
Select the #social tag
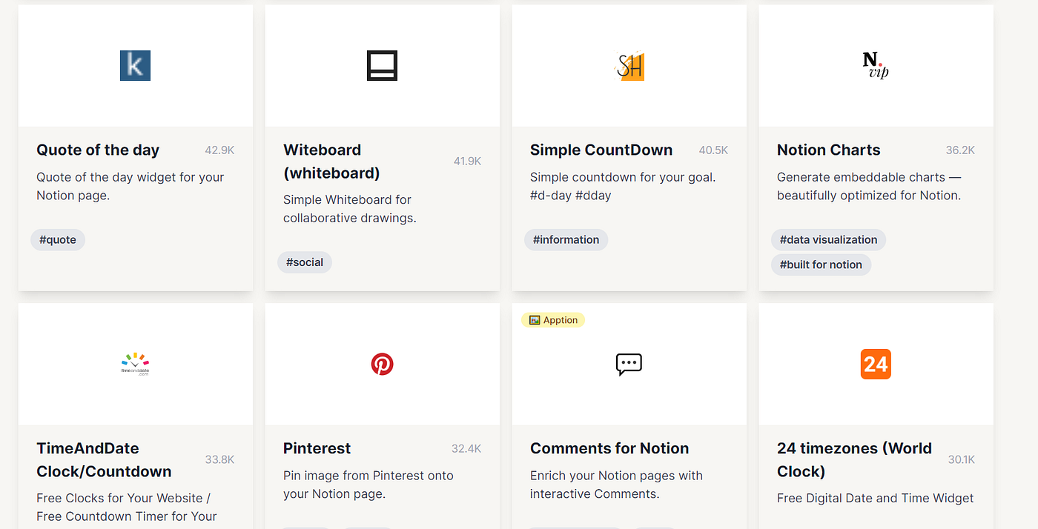point(304,262)
